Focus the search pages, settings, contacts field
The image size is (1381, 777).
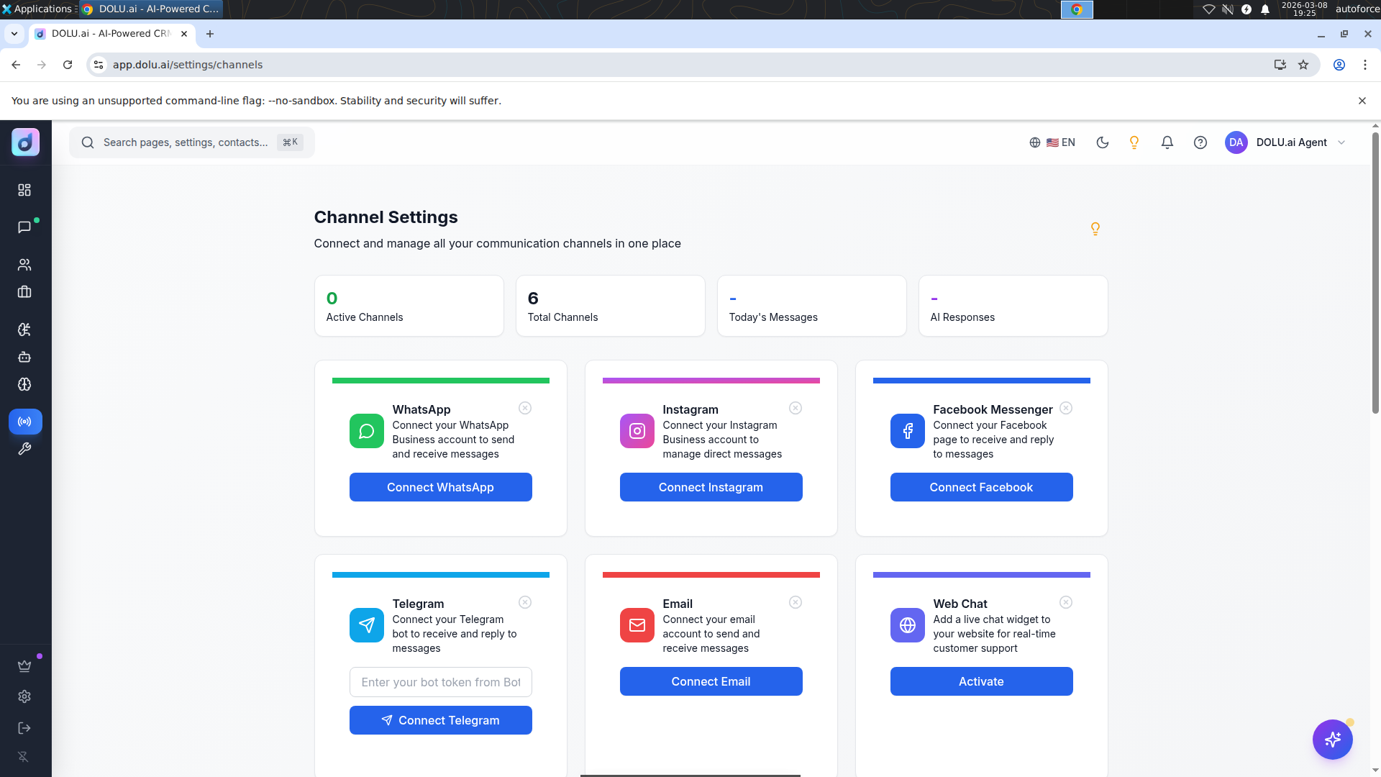(x=192, y=142)
